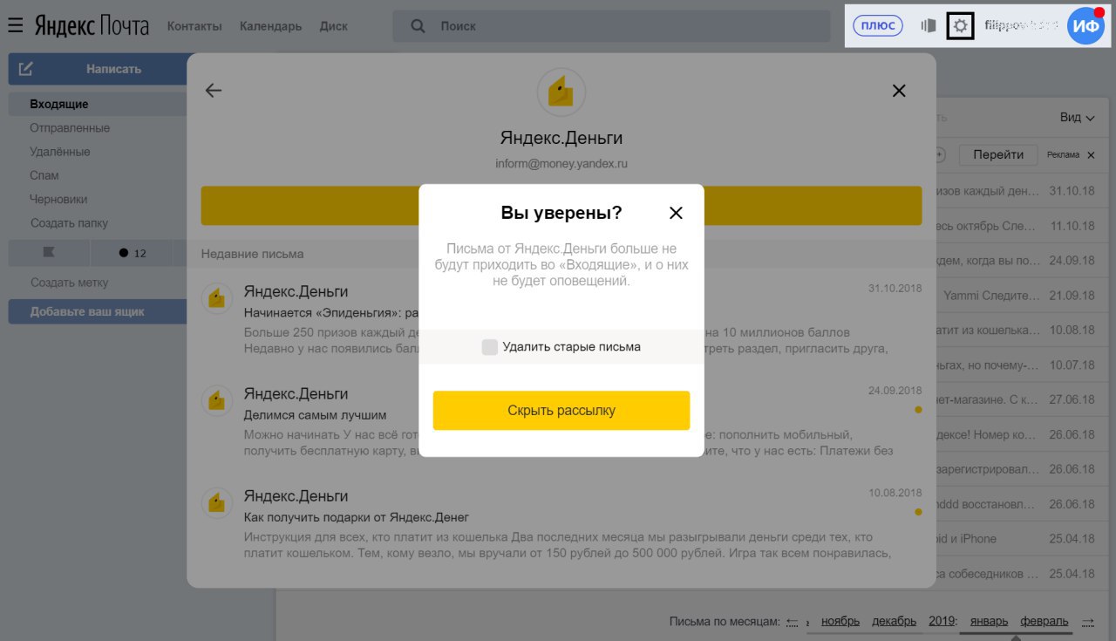Click the «Недавние письма» heading

[x=253, y=254]
